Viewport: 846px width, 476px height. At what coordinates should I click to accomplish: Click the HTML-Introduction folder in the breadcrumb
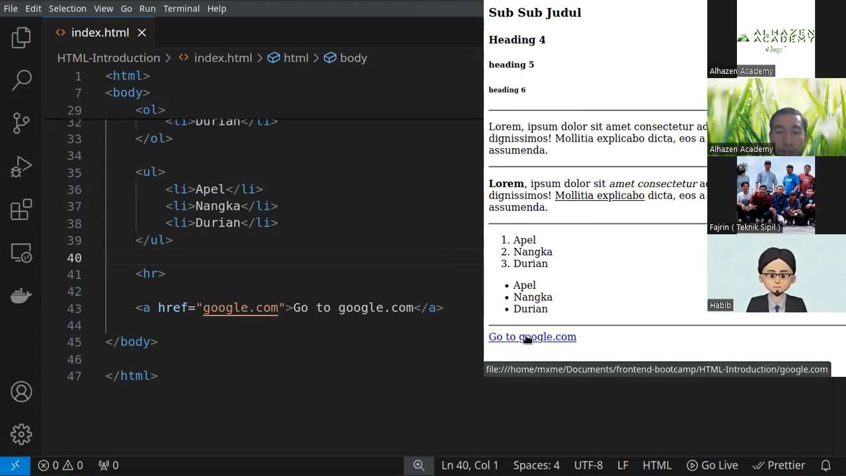[108, 58]
